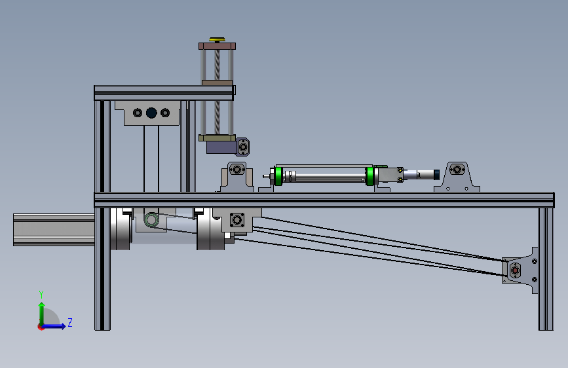Select the large black hole in the mounting plate
This screenshot has width=568, height=368.
(151, 113)
